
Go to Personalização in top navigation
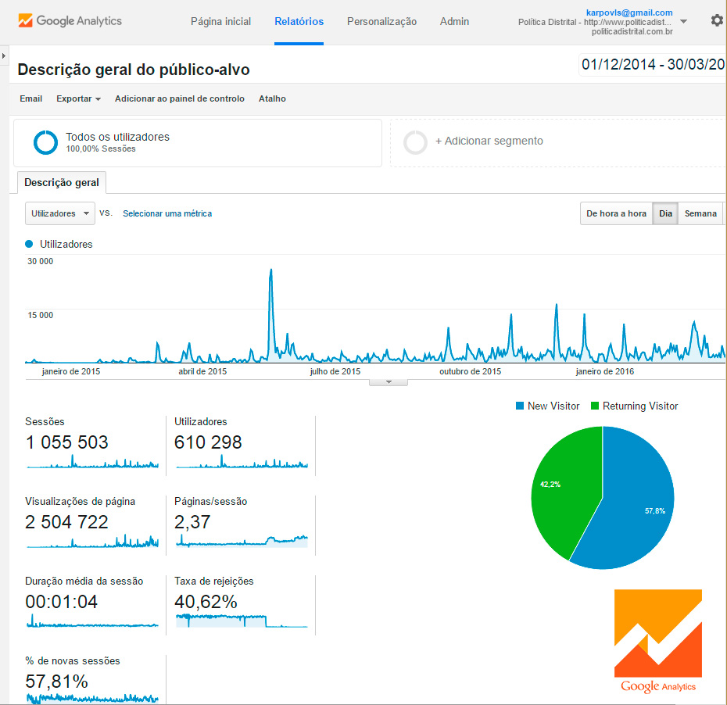coord(381,22)
